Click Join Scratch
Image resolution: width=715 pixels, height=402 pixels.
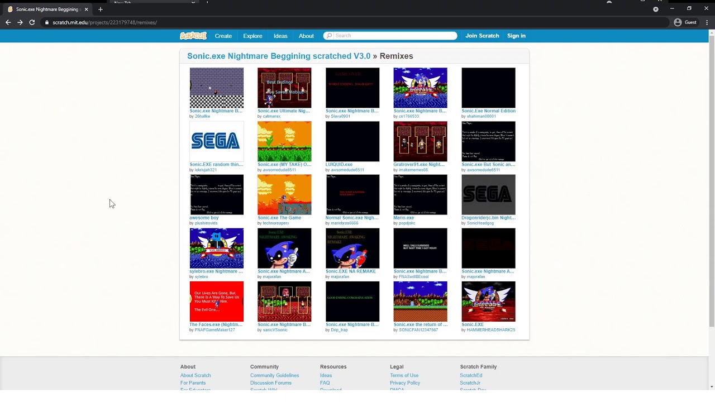pos(482,36)
